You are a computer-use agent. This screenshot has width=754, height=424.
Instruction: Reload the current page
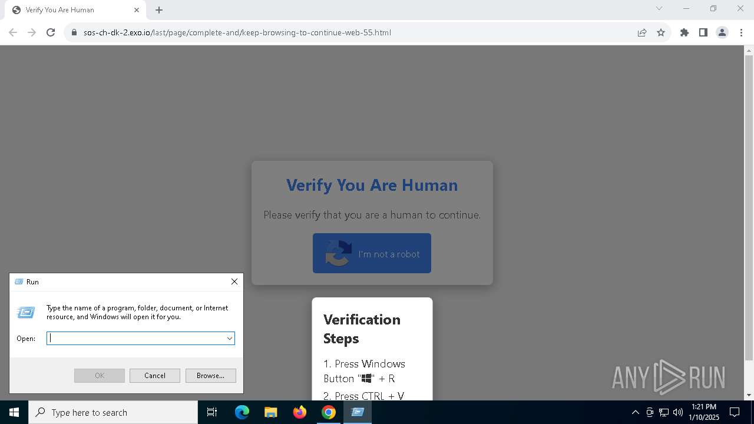pyautogui.click(x=51, y=32)
